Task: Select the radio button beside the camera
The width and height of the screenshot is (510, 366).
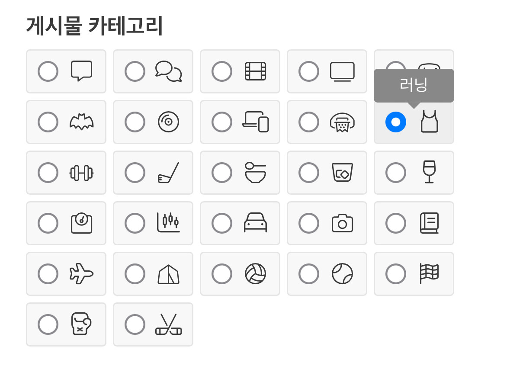Action: tap(309, 223)
